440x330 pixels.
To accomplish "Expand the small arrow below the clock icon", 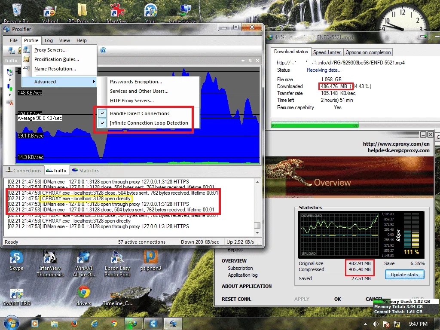I will pyautogui.click(x=10, y=79).
